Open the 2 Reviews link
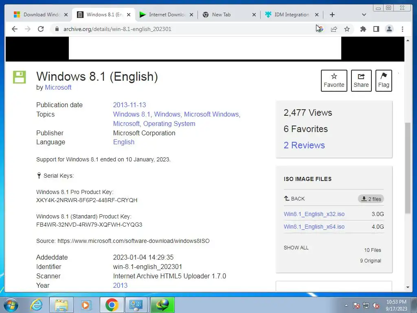The width and height of the screenshot is (417, 313). 304,145
